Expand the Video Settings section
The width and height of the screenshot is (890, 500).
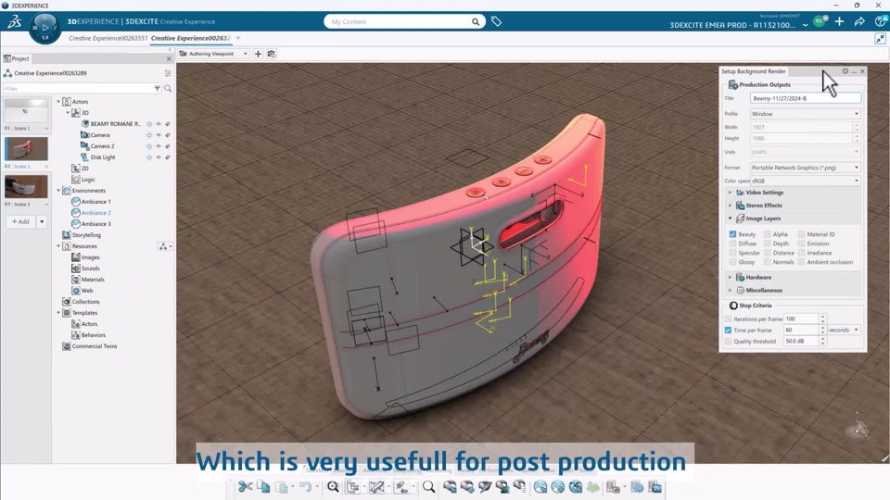pos(730,193)
